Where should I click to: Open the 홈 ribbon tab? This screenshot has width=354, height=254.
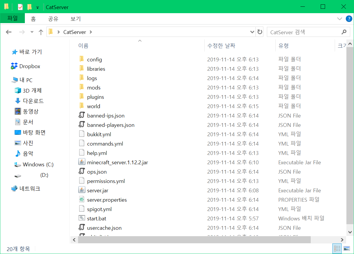(33, 19)
